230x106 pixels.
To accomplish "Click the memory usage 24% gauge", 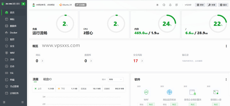I will (167, 24).
